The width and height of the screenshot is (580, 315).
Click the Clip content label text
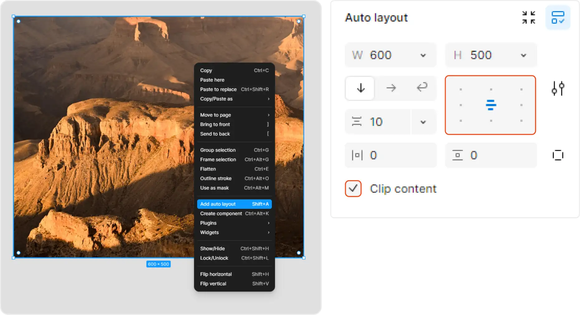(403, 189)
